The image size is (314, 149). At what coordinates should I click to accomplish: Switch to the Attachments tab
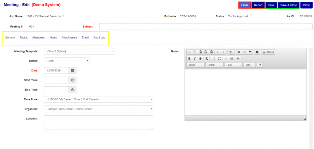[x=69, y=37]
